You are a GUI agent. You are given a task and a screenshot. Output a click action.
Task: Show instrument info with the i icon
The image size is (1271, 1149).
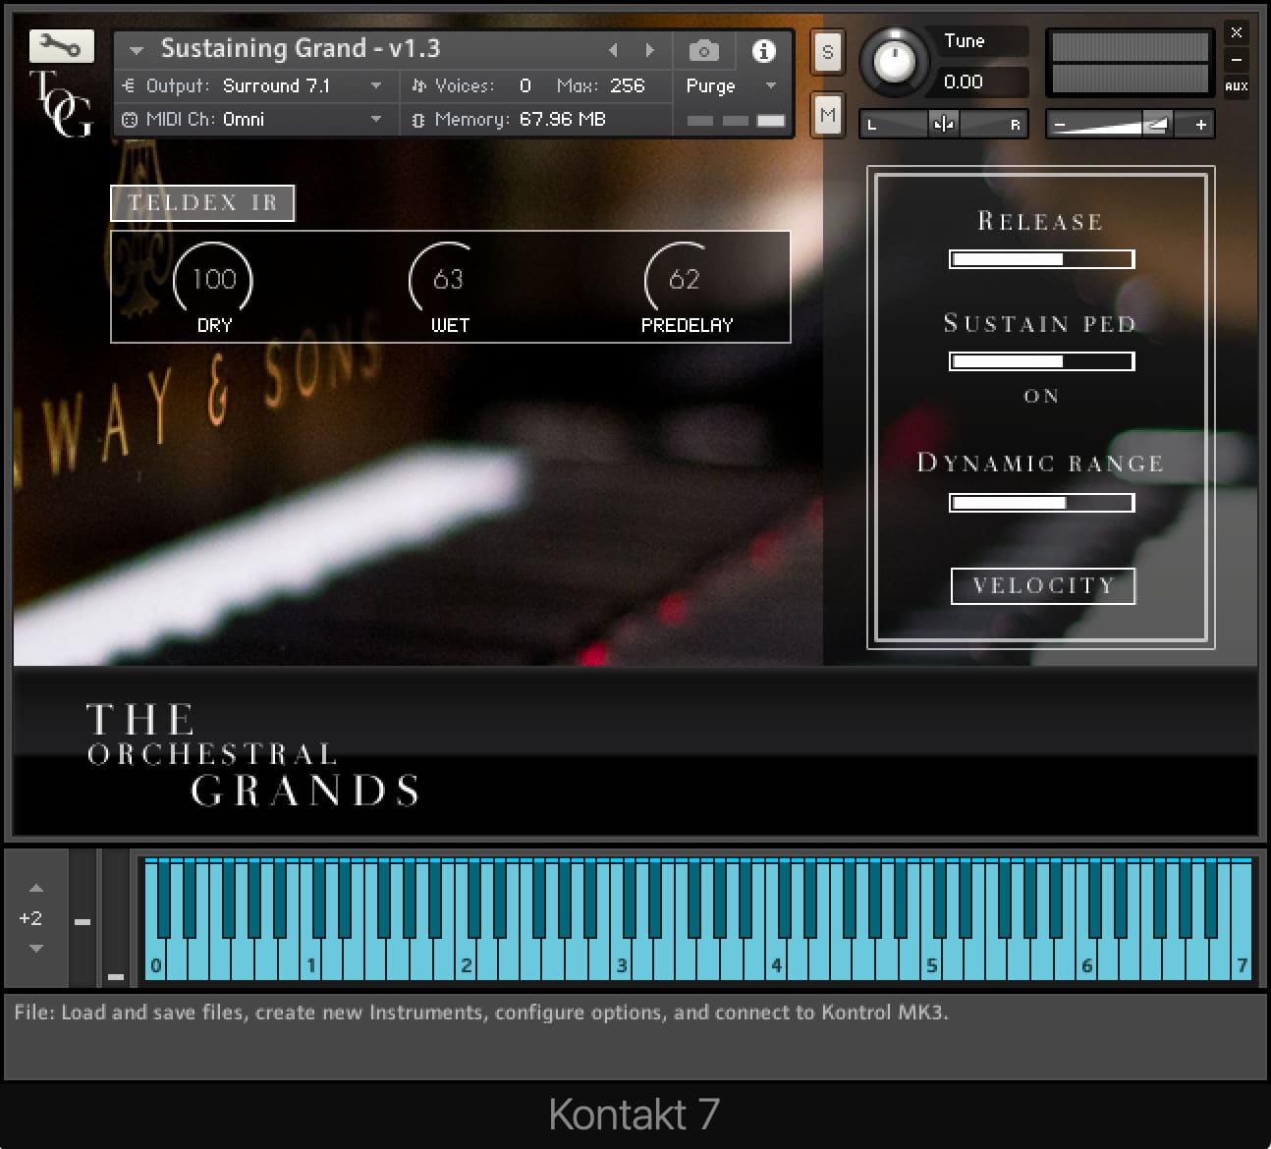coord(763,50)
